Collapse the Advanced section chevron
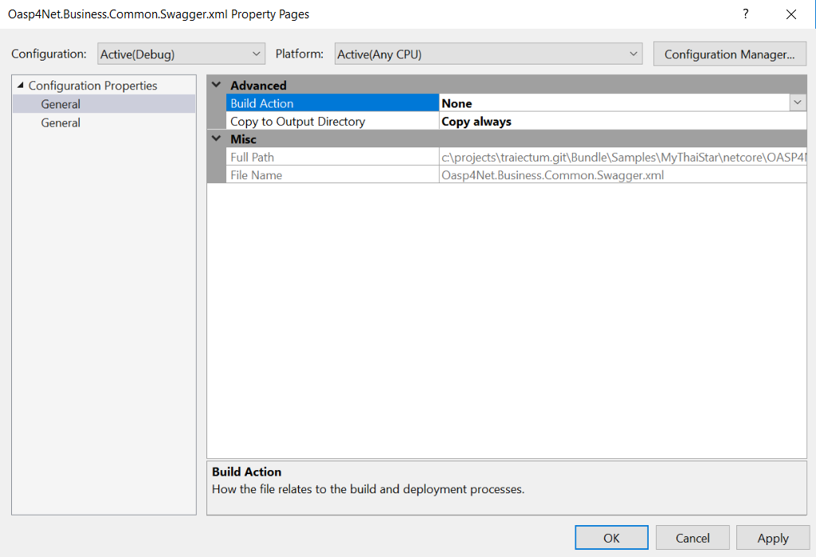 216,85
